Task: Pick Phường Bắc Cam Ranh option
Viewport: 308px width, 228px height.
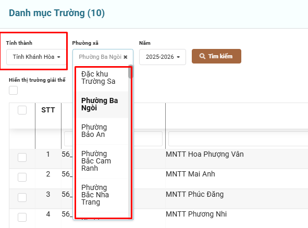Action: 102,161
